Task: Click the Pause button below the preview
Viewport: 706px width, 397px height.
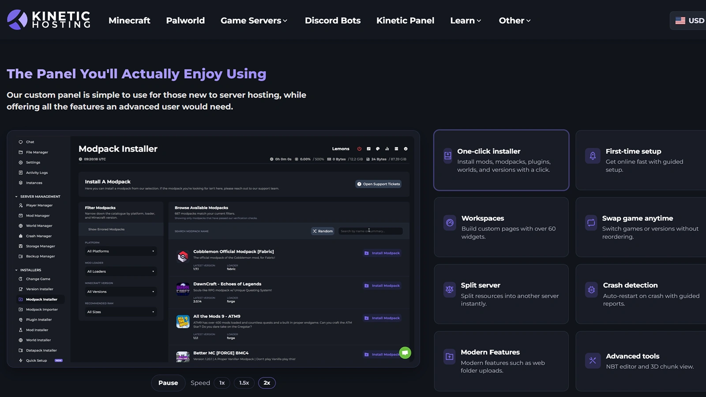Action: (168, 383)
